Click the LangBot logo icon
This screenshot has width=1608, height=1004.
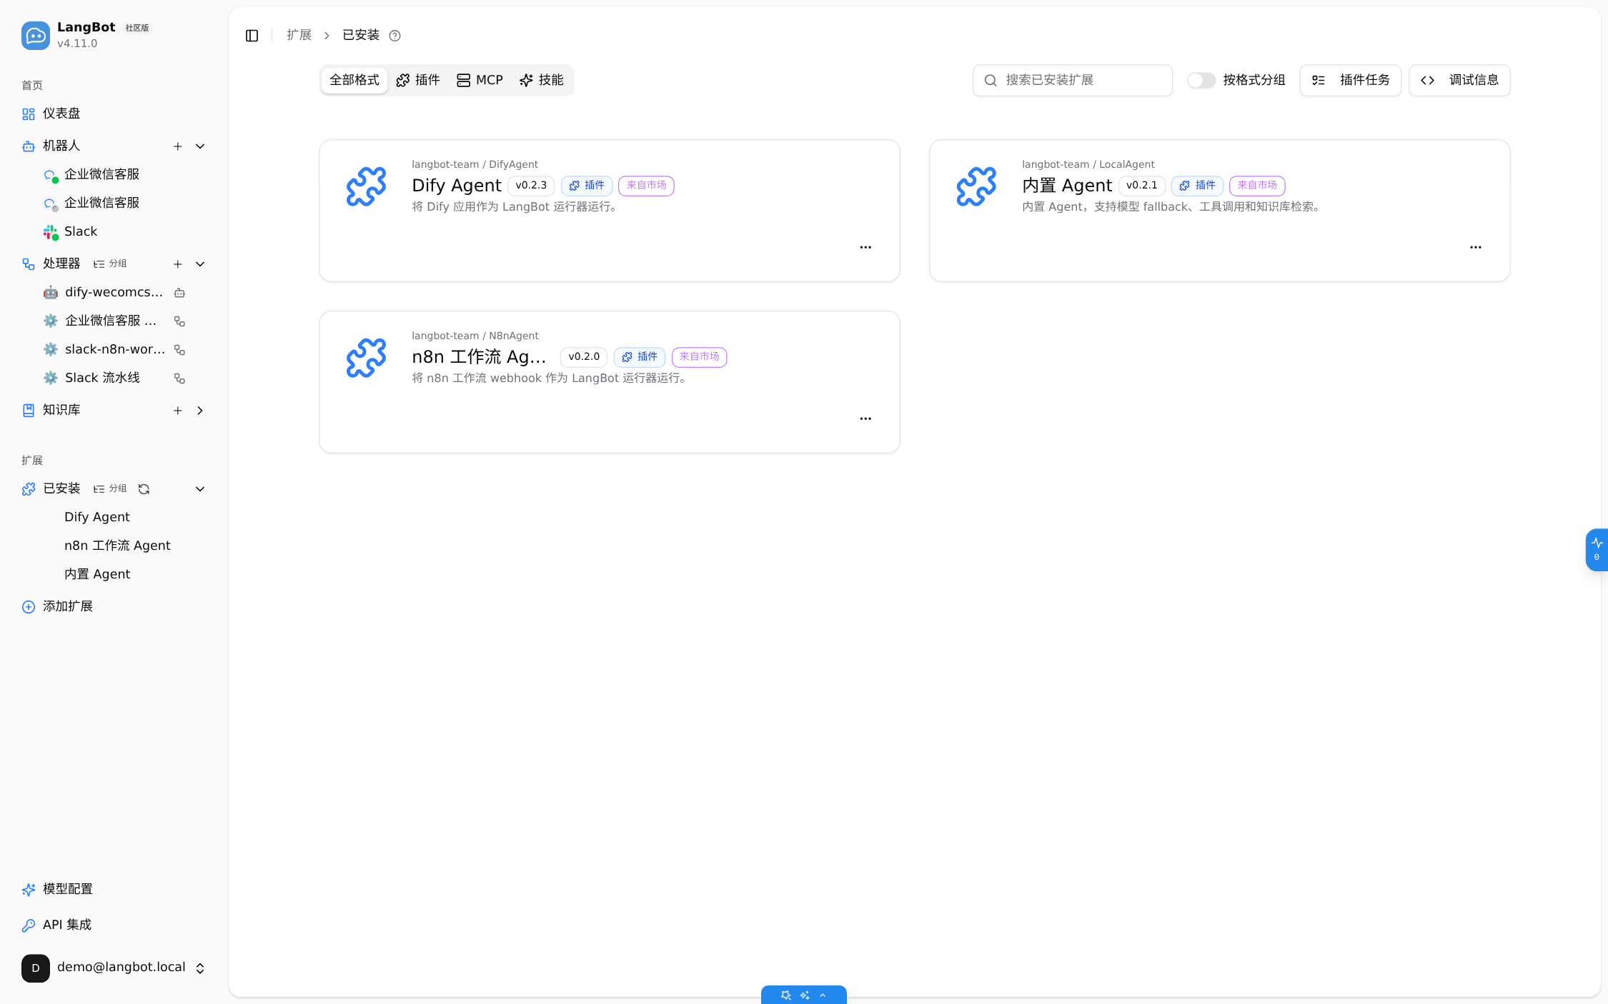pyautogui.click(x=36, y=35)
